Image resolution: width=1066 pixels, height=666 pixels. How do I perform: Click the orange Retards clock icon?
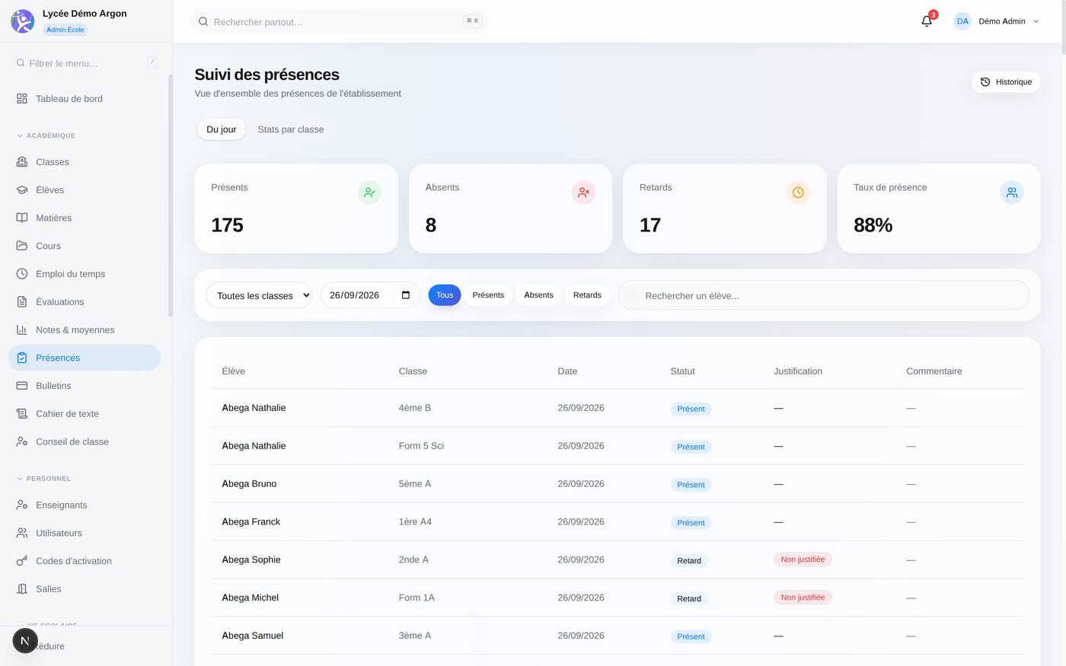point(798,193)
